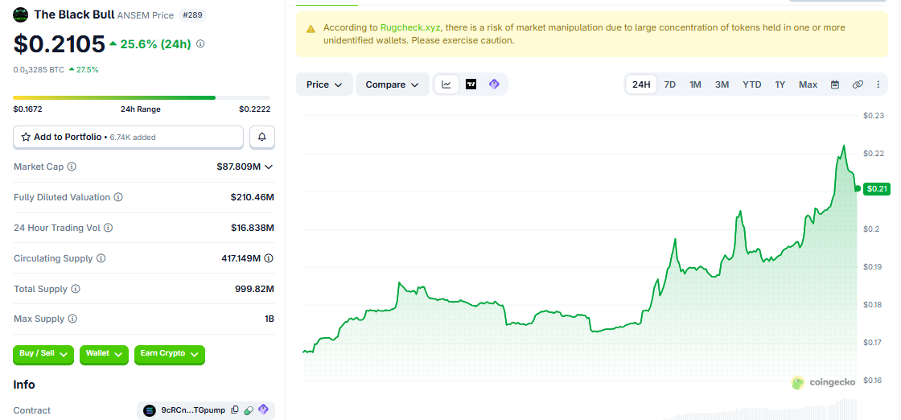This screenshot has width=901, height=420.
Task: Select the 7D time range
Action: pyautogui.click(x=670, y=84)
